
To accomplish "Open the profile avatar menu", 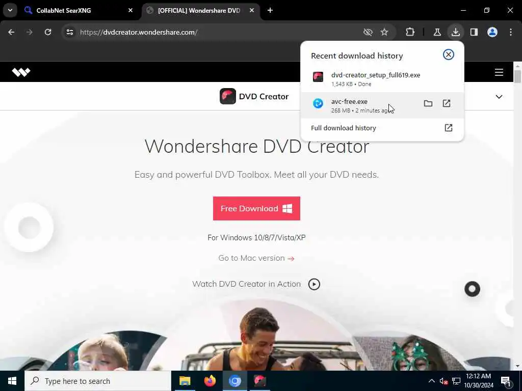I will click(492, 32).
